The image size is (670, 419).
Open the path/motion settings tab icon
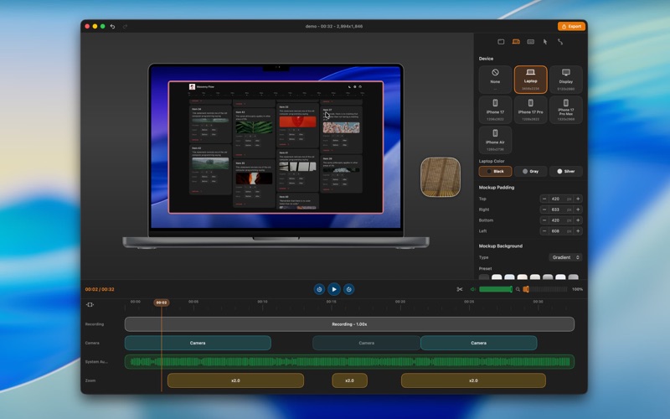click(x=560, y=42)
